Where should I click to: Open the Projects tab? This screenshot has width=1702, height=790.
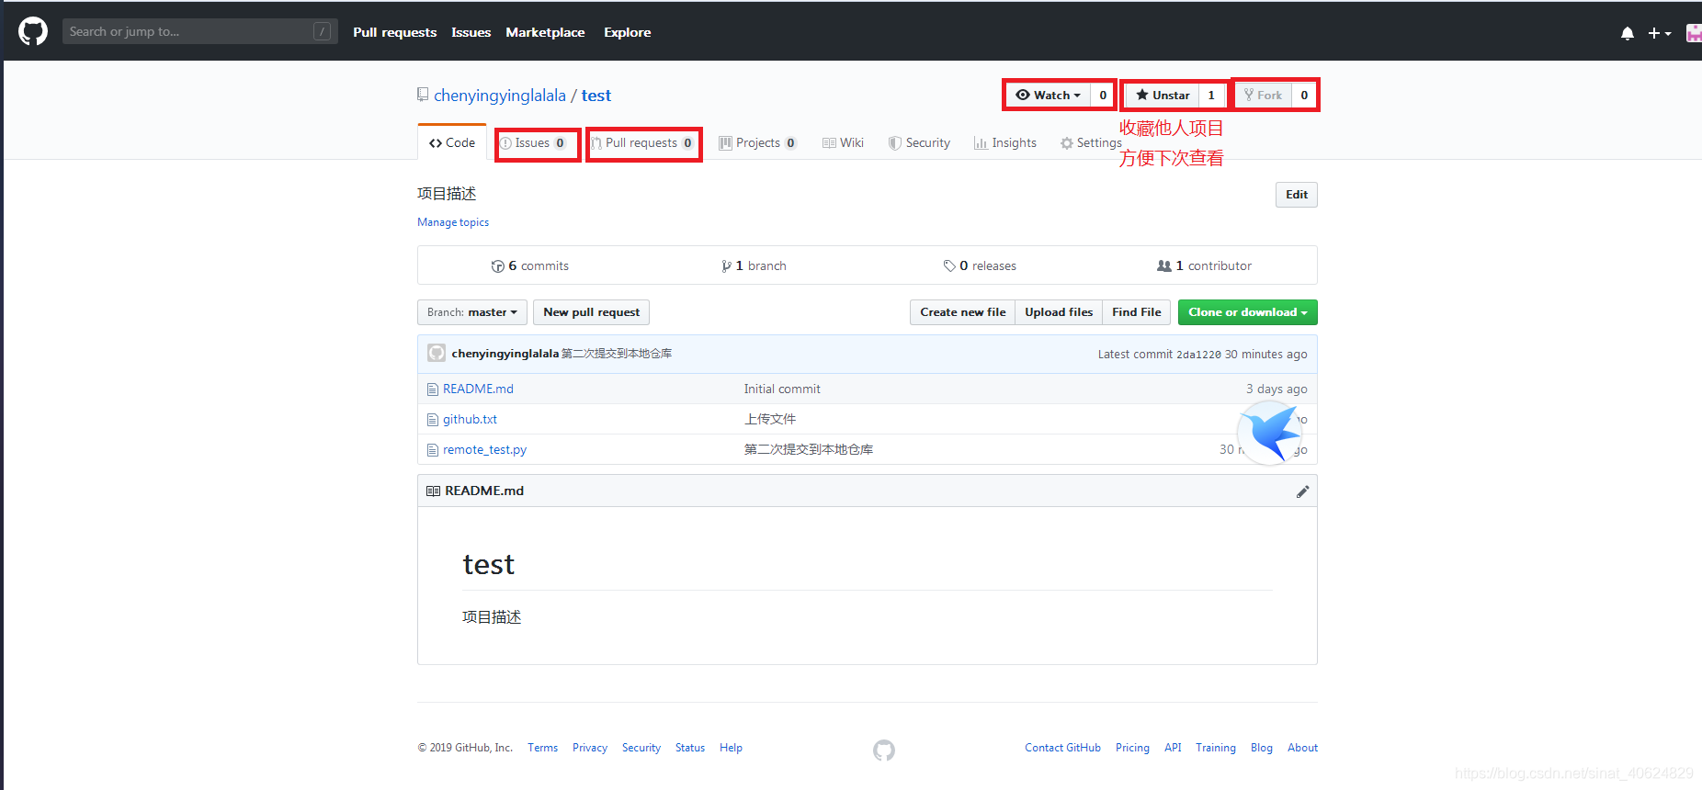[757, 142]
